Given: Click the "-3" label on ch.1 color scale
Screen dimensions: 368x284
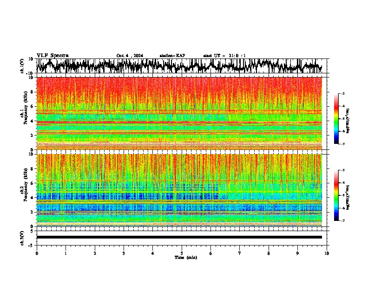Looking at the screenshot, I should (343, 93).
